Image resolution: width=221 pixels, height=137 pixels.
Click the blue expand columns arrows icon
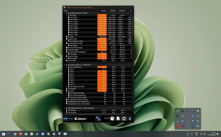pos(65,119)
